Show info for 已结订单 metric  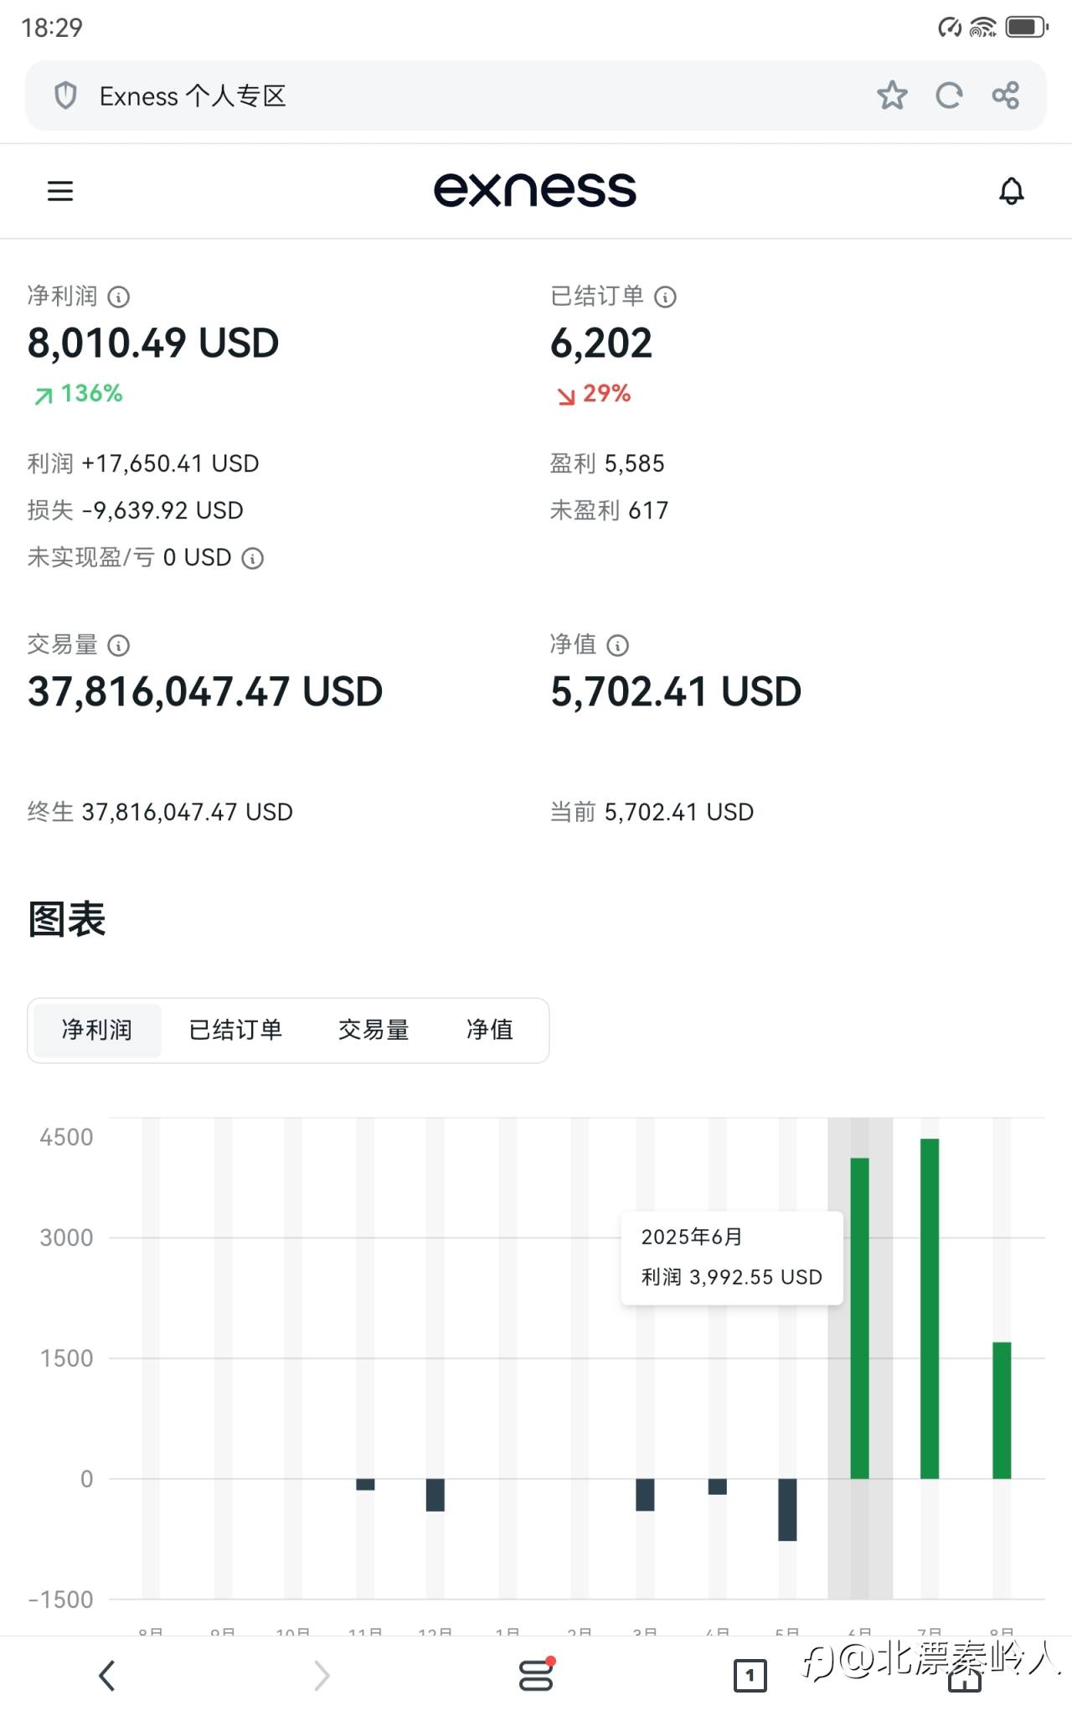tap(665, 297)
